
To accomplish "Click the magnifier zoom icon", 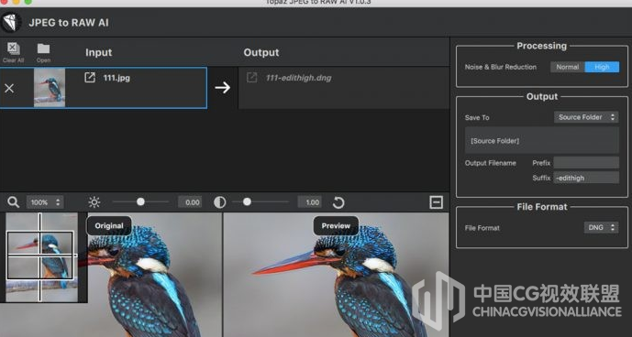I will pos(14,202).
